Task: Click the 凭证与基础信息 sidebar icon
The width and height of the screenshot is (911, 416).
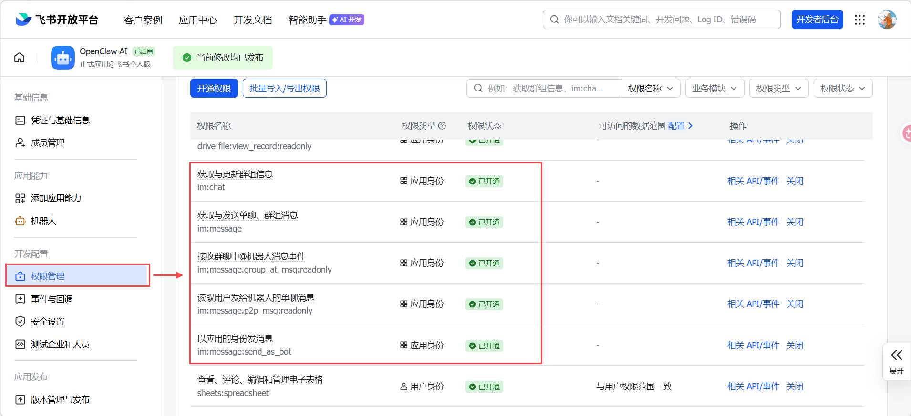Action: (x=20, y=121)
